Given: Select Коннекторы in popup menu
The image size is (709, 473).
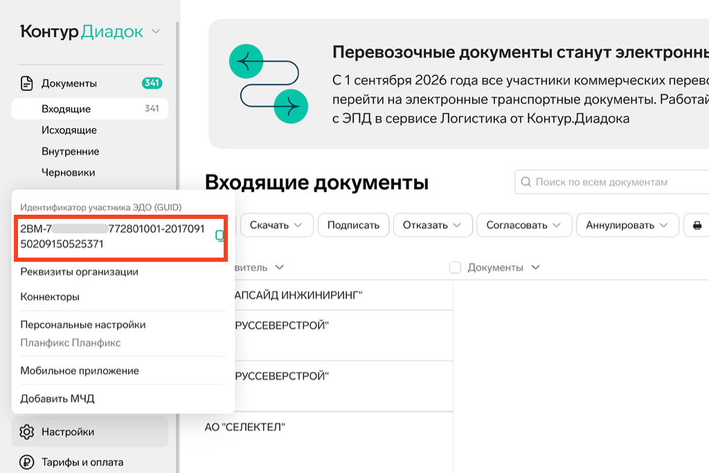Looking at the screenshot, I should [x=50, y=297].
